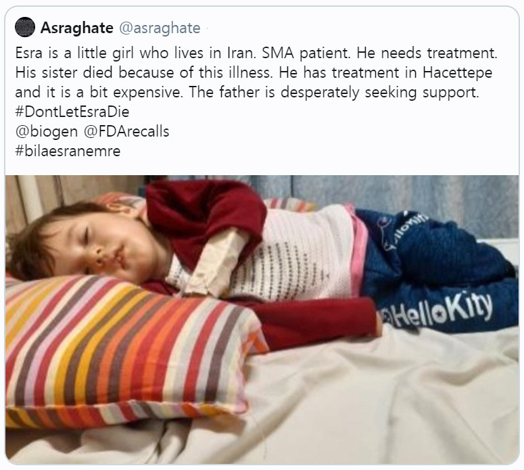Image resolution: width=524 pixels, height=470 pixels.
Task: Open the attached photo of sleeping child
Action: pyautogui.click(x=262, y=319)
